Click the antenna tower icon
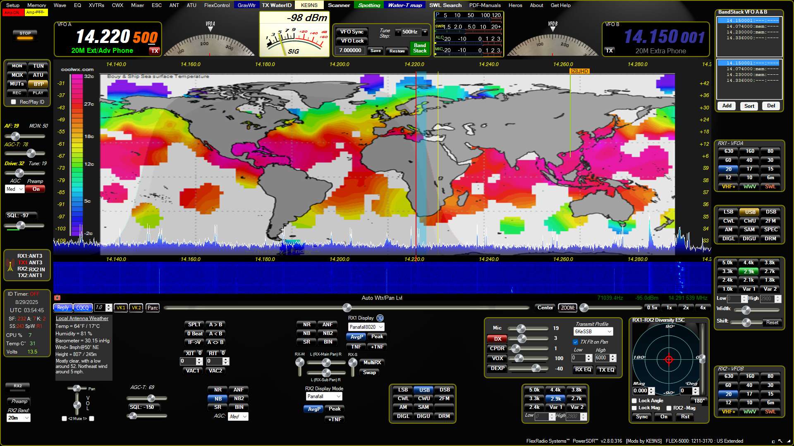794x446 pixels. point(10,266)
